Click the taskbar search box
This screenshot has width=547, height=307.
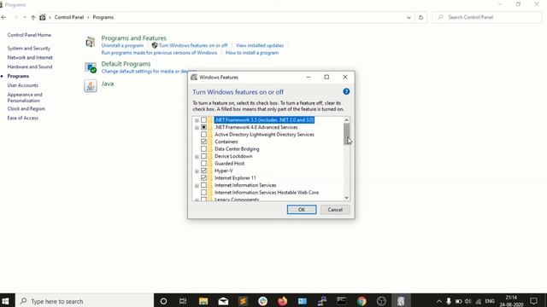85,301
